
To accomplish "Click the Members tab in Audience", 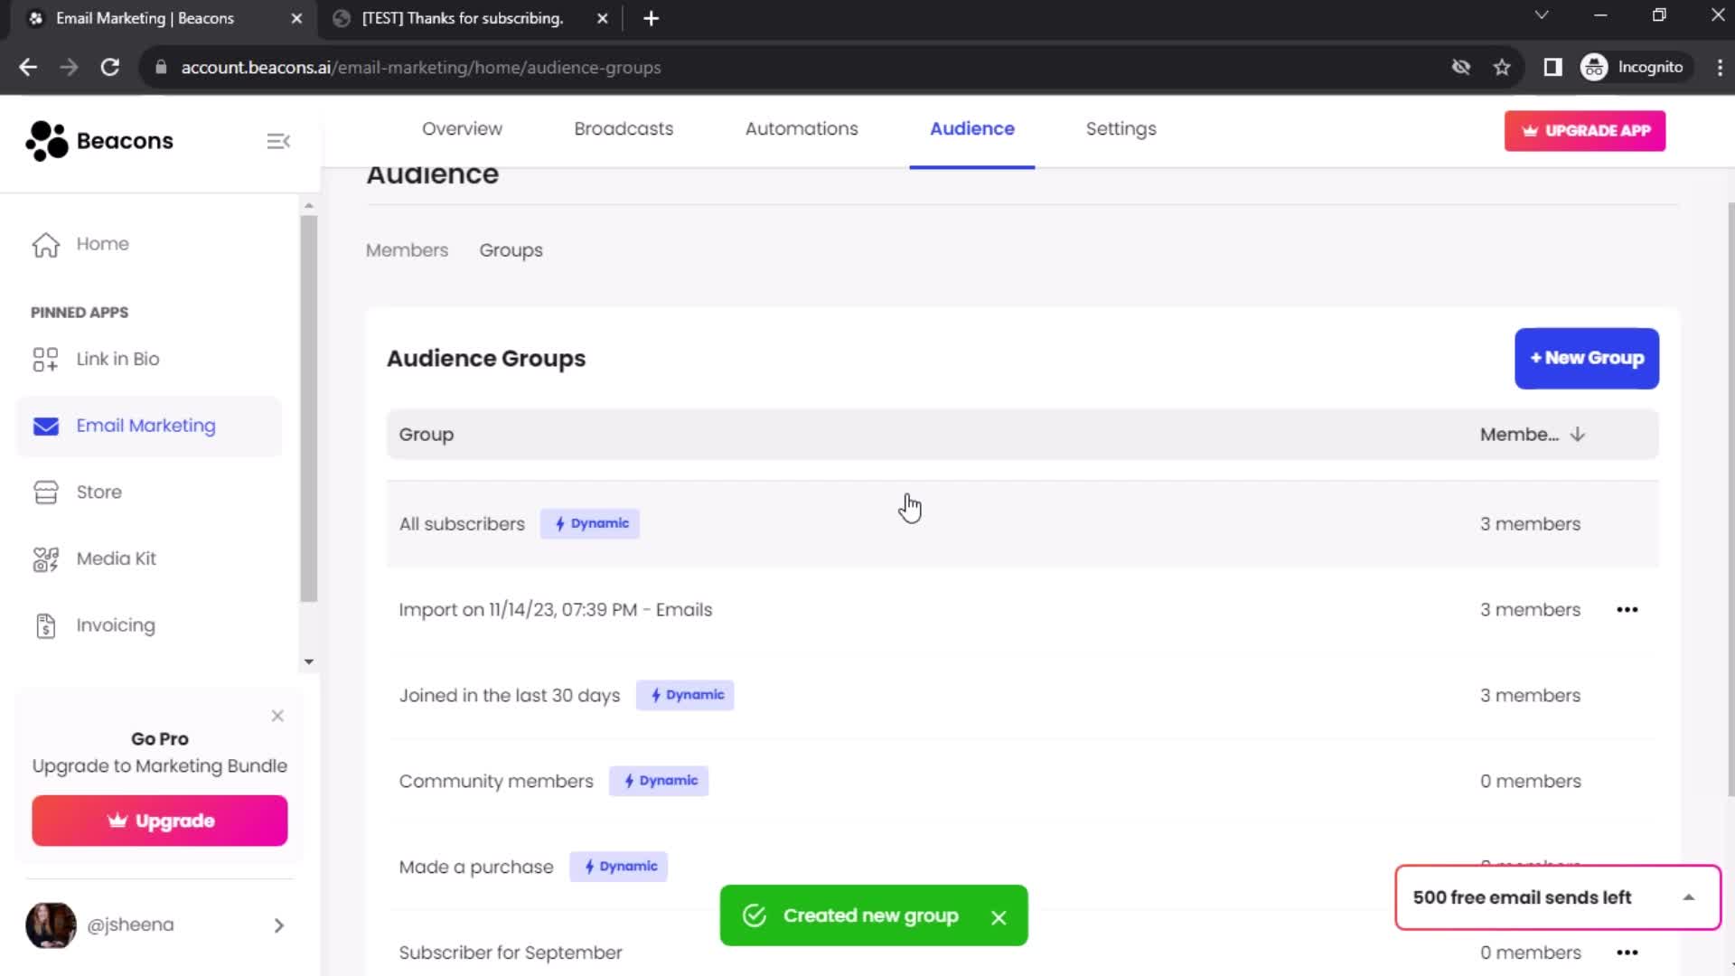I will [407, 250].
